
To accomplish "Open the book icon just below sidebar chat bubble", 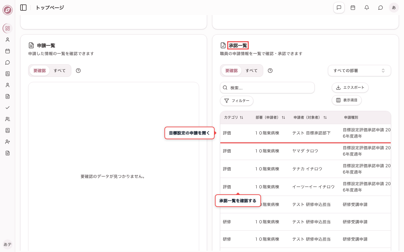I will (8, 74).
